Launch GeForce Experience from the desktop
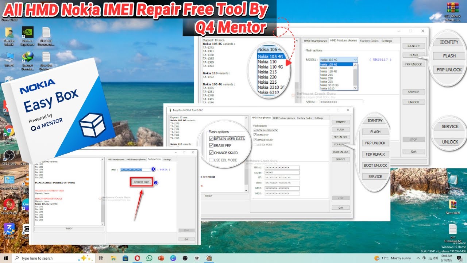 pyautogui.click(x=27, y=37)
